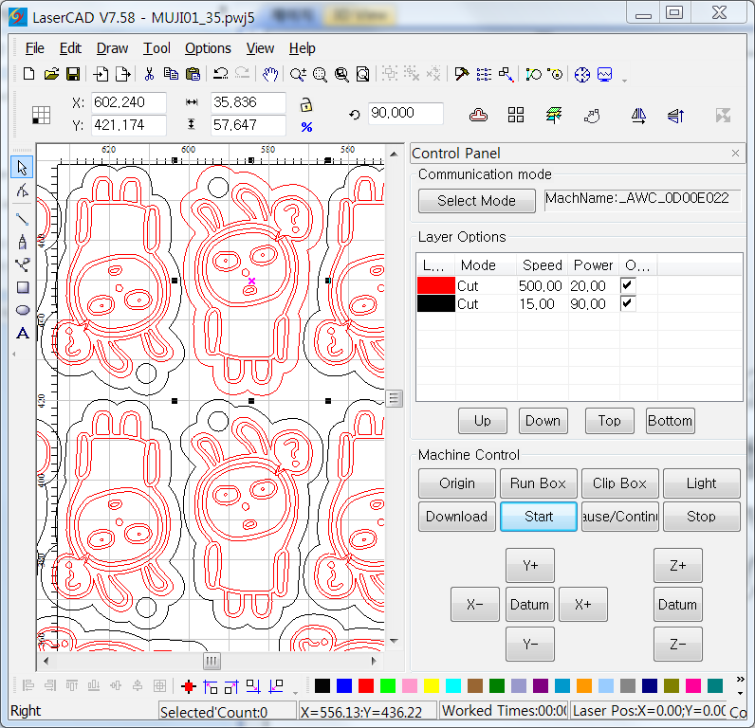Click the simulate monitor icon
The width and height of the screenshot is (755, 728).
[x=605, y=74]
